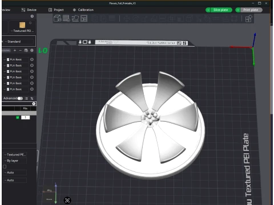This screenshot has width=274, height=205.
Task: Switch to the Device tab
Action: (29, 10)
